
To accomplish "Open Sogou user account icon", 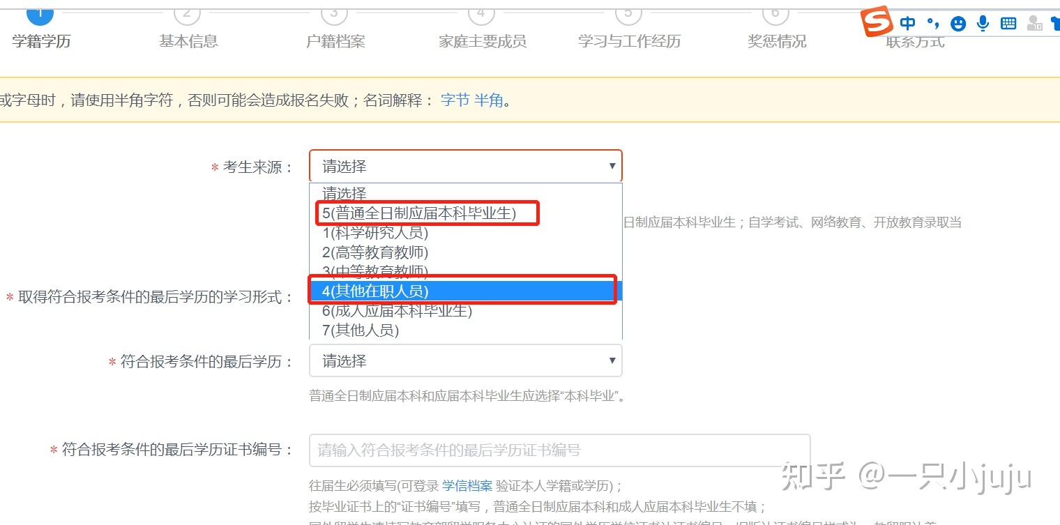I will tap(1035, 24).
